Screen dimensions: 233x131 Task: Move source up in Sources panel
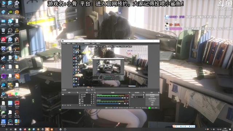pyautogui.click(x=88, y=105)
